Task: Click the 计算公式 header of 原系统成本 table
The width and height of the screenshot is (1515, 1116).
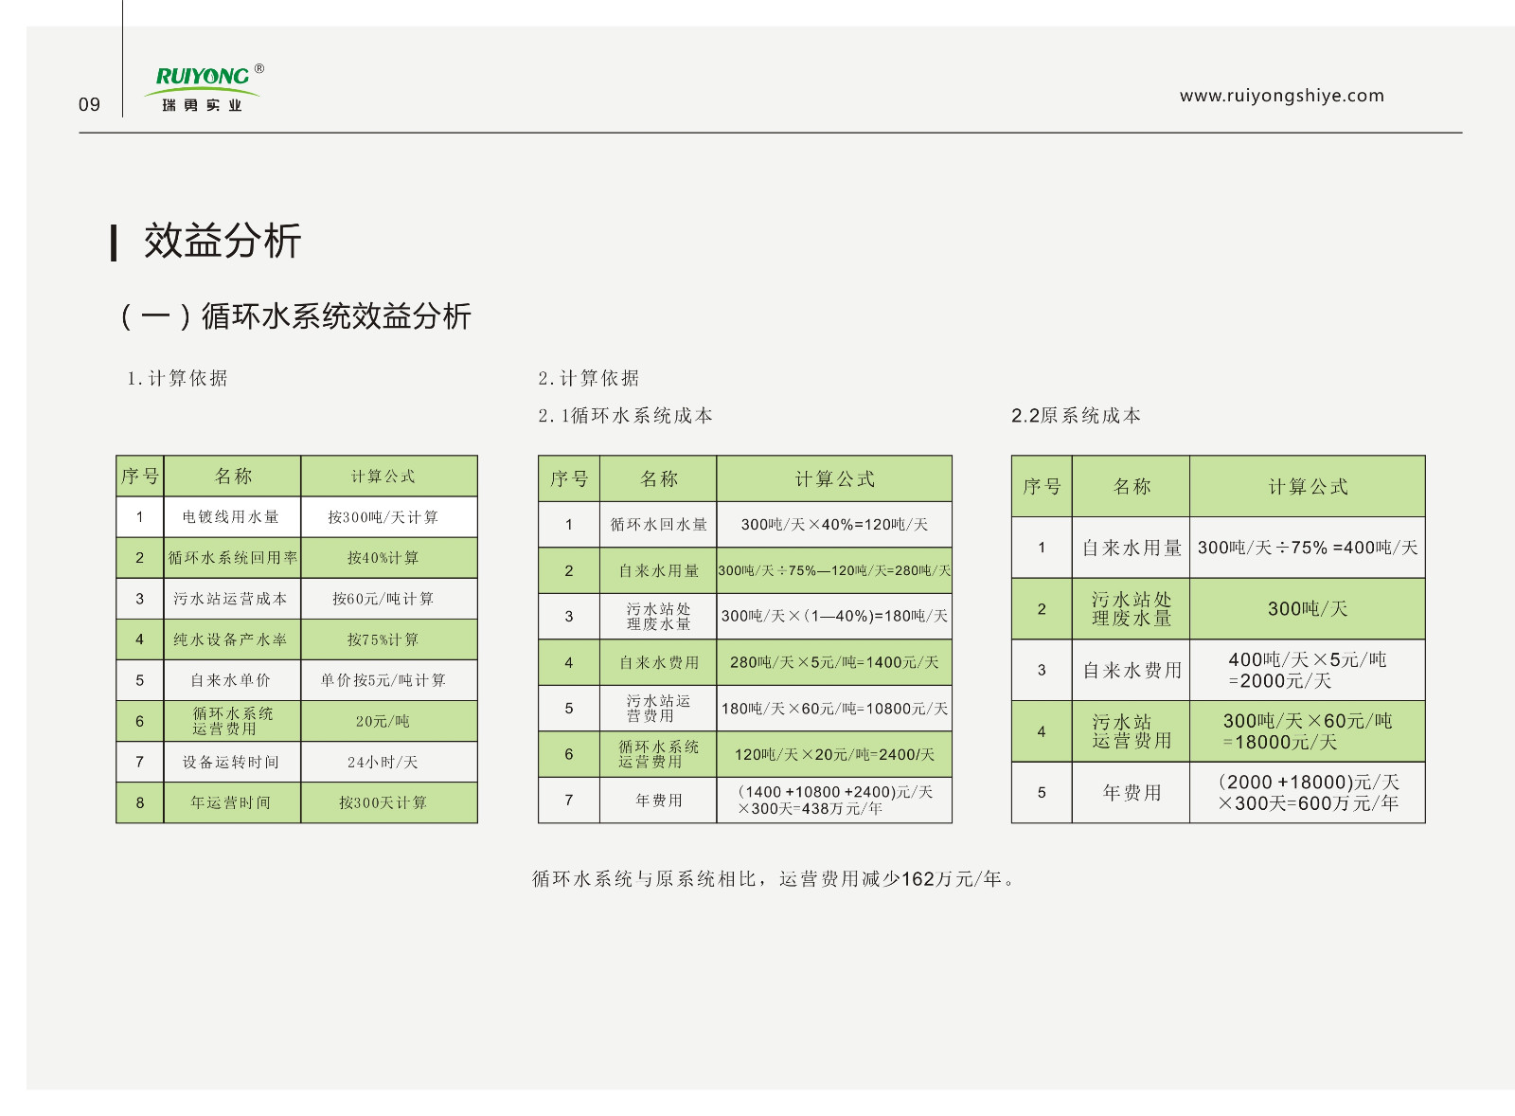Action: point(1308,487)
